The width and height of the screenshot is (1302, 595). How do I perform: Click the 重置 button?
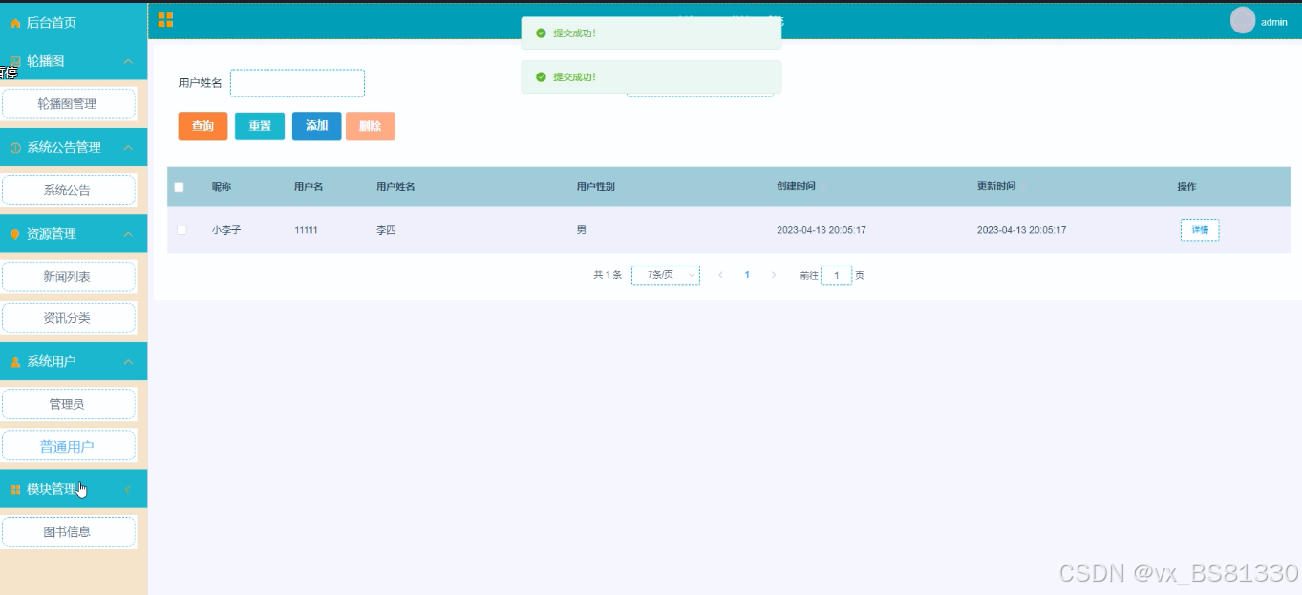pyautogui.click(x=260, y=126)
